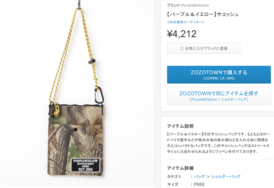Click the black PURPLE&YELLOW patch on the bag
The width and height of the screenshot is (274, 188).
coord(85,165)
